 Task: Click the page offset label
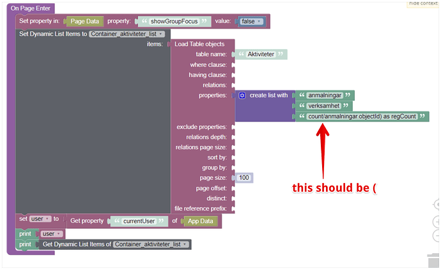(211, 188)
